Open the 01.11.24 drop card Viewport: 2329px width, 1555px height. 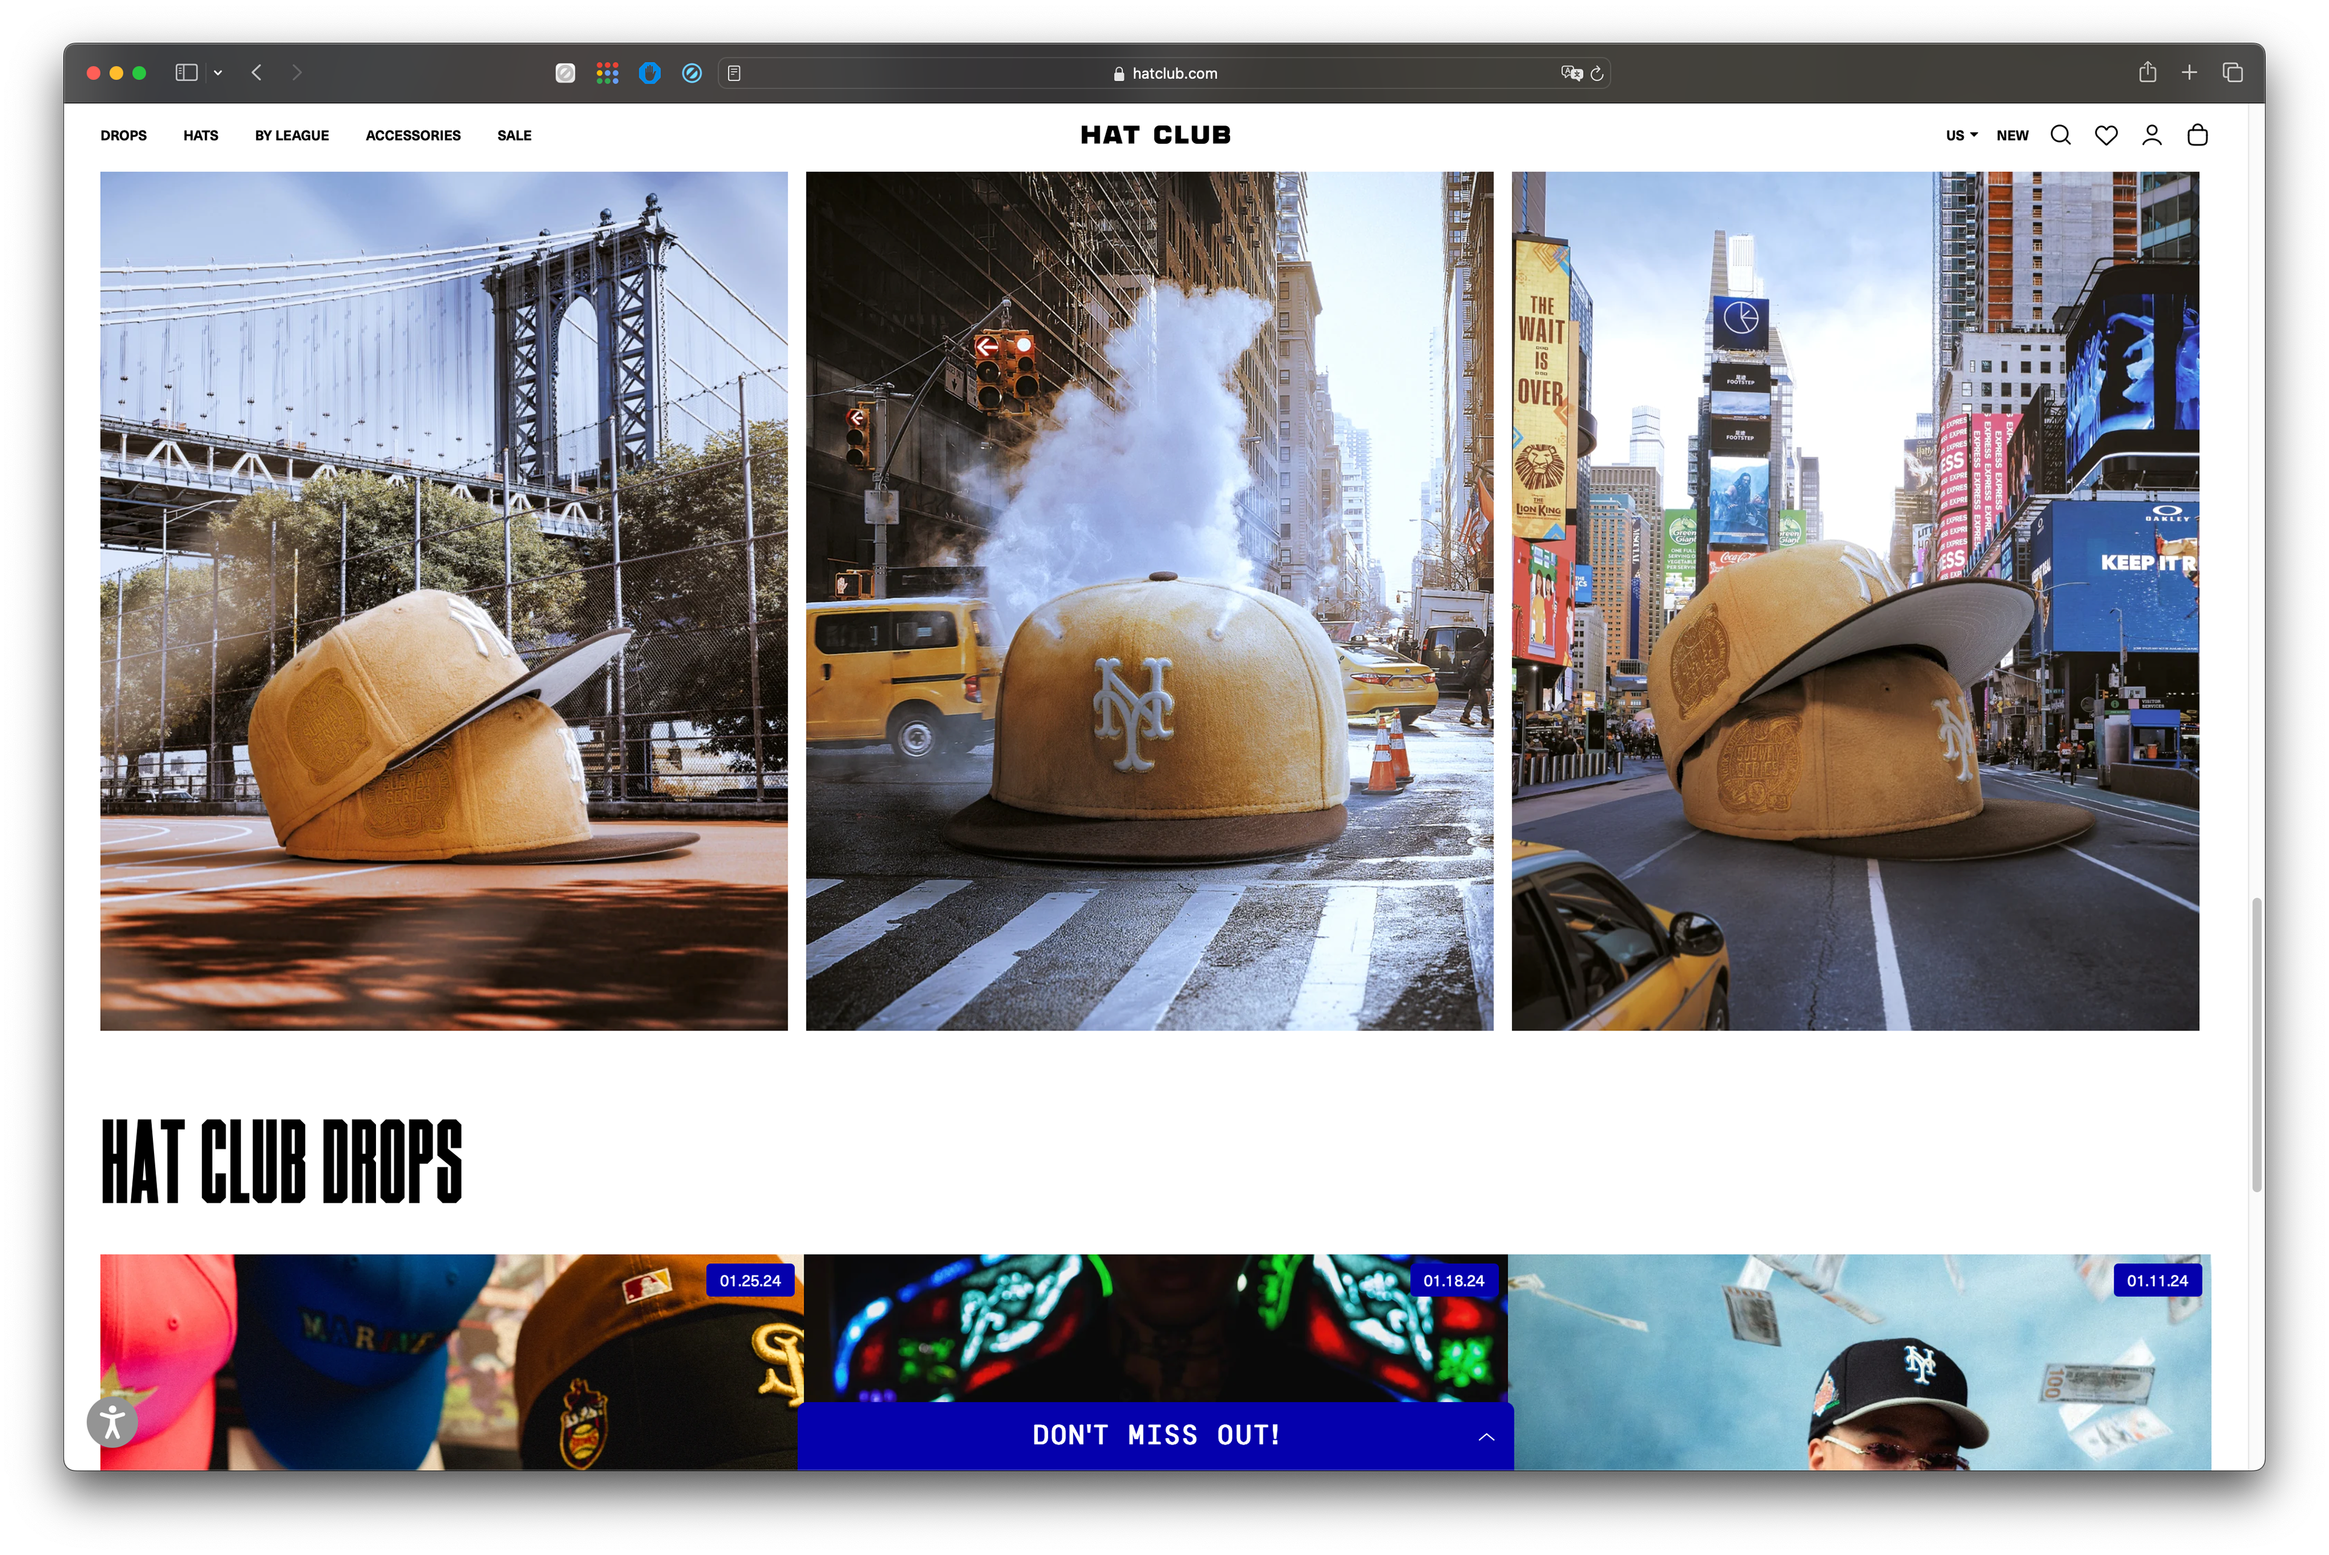(x=1859, y=1362)
